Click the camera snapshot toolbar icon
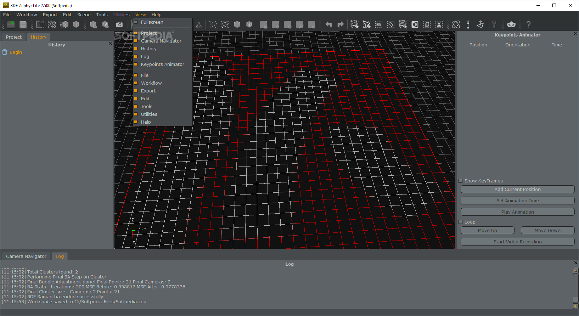 pos(119,24)
